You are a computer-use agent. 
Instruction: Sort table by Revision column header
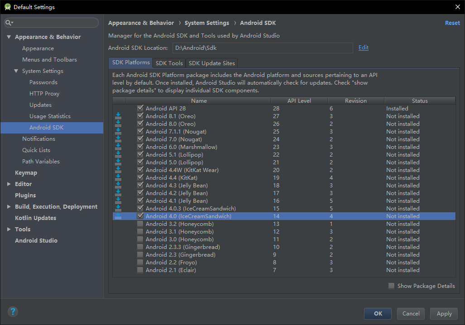pyautogui.click(x=356, y=101)
